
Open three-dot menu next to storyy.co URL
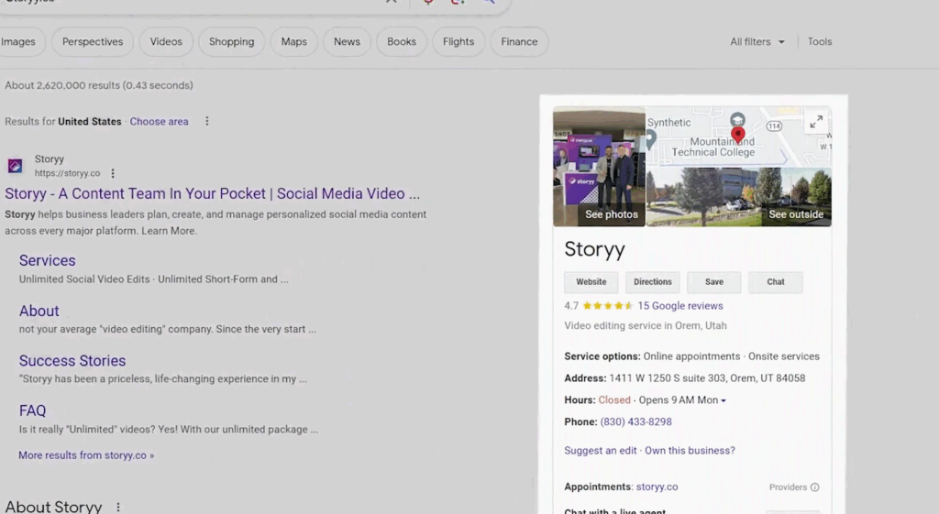pyautogui.click(x=113, y=173)
